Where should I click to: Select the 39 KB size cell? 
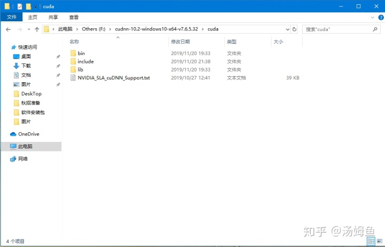[x=292, y=78]
